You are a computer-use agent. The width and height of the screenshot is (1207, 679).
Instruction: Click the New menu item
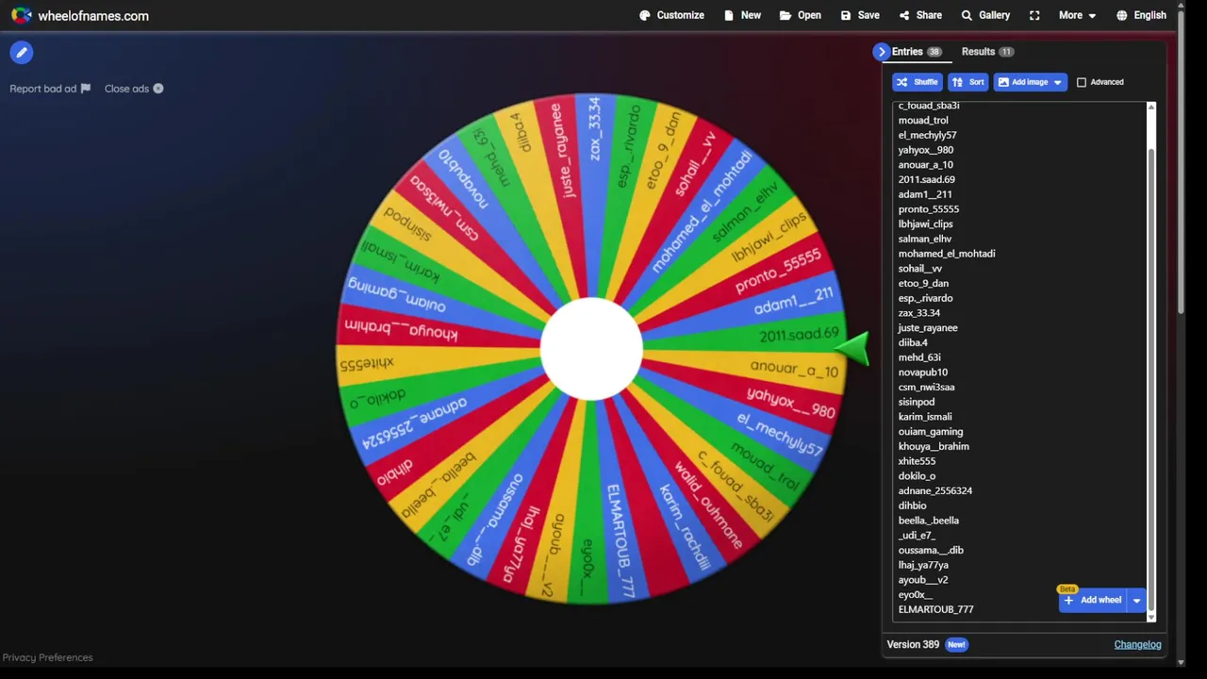(742, 15)
